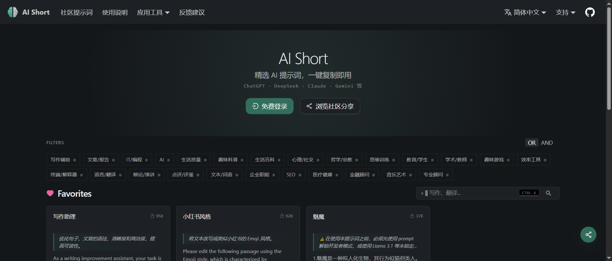
Task: Open the 应用工具 dropdown menu
Action: 153,12
